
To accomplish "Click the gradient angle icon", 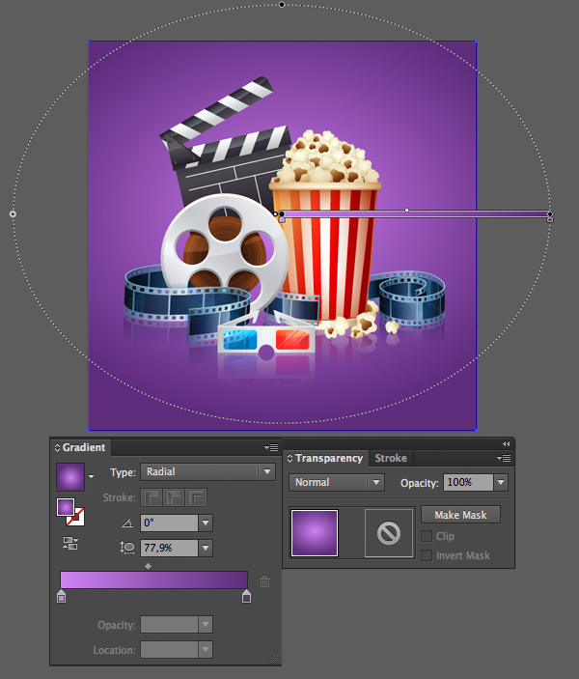I will click(127, 523).
